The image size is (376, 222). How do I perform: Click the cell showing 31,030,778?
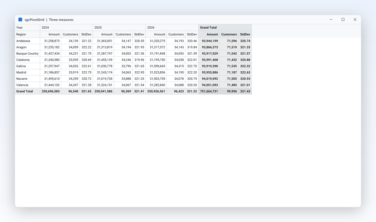pyautogui.click(x=103, y=66)
